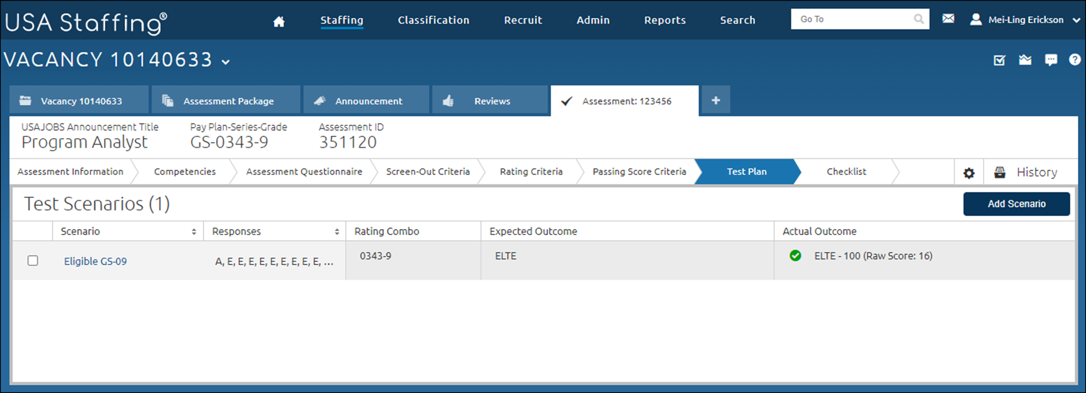The width and height of the screenshot is (1086, 393).
Task: Open the inbox tray icon in header
Action: (x=1025, y=60)
